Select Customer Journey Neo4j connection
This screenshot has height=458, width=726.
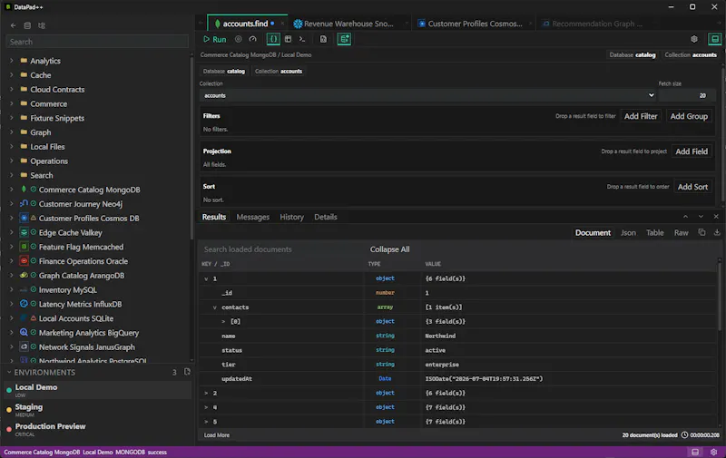tap(81, 204)
